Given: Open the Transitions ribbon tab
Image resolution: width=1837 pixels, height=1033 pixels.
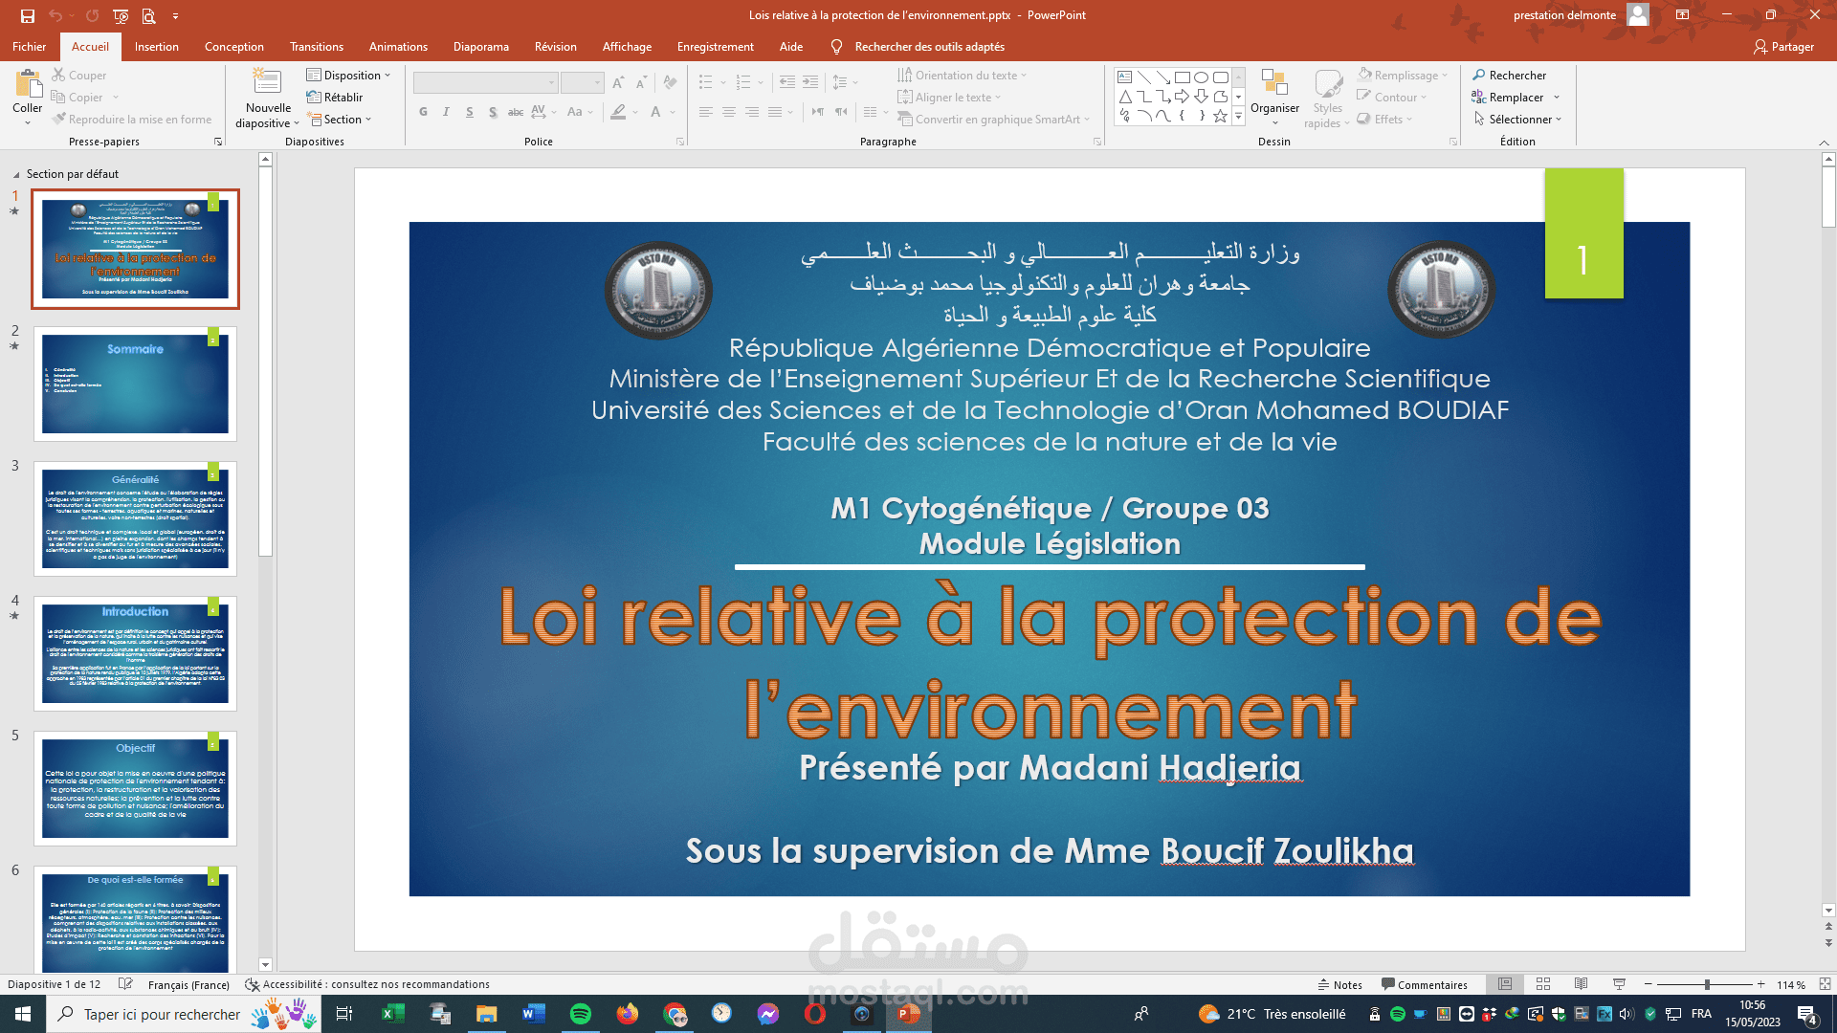Looking at the screenshot, I should [317, 46].
